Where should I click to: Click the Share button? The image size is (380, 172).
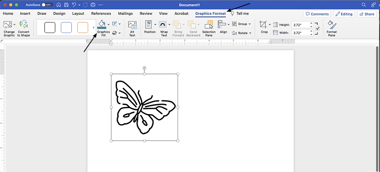tap(367, 14)
